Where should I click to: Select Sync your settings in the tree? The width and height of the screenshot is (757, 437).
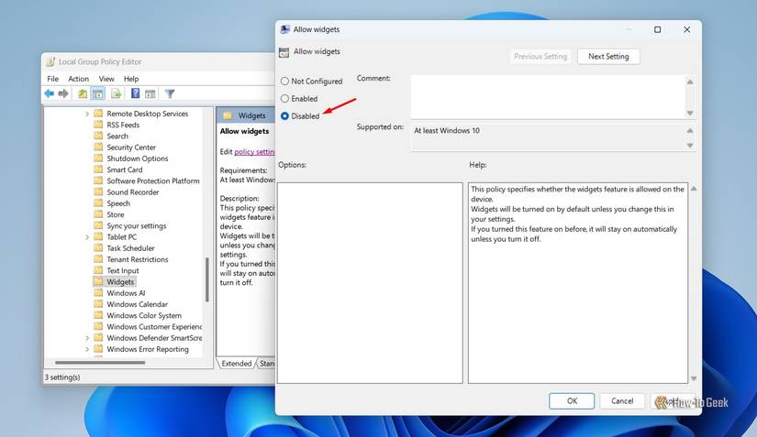(137, 225)
